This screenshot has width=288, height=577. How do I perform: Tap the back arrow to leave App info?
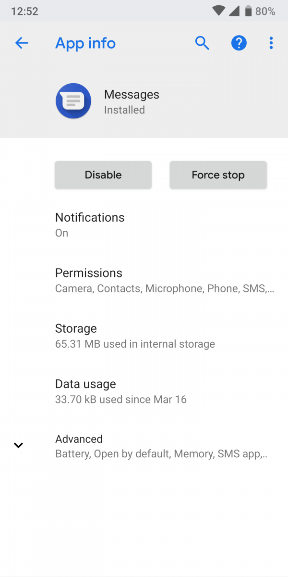[x=22, y=43]
